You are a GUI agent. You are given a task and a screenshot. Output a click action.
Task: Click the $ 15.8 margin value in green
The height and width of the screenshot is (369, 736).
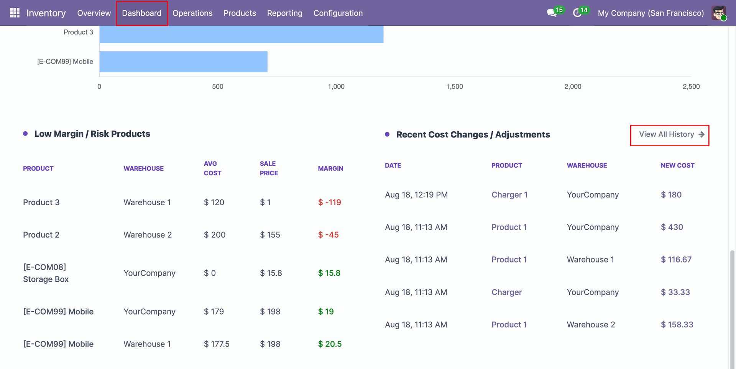329,273
